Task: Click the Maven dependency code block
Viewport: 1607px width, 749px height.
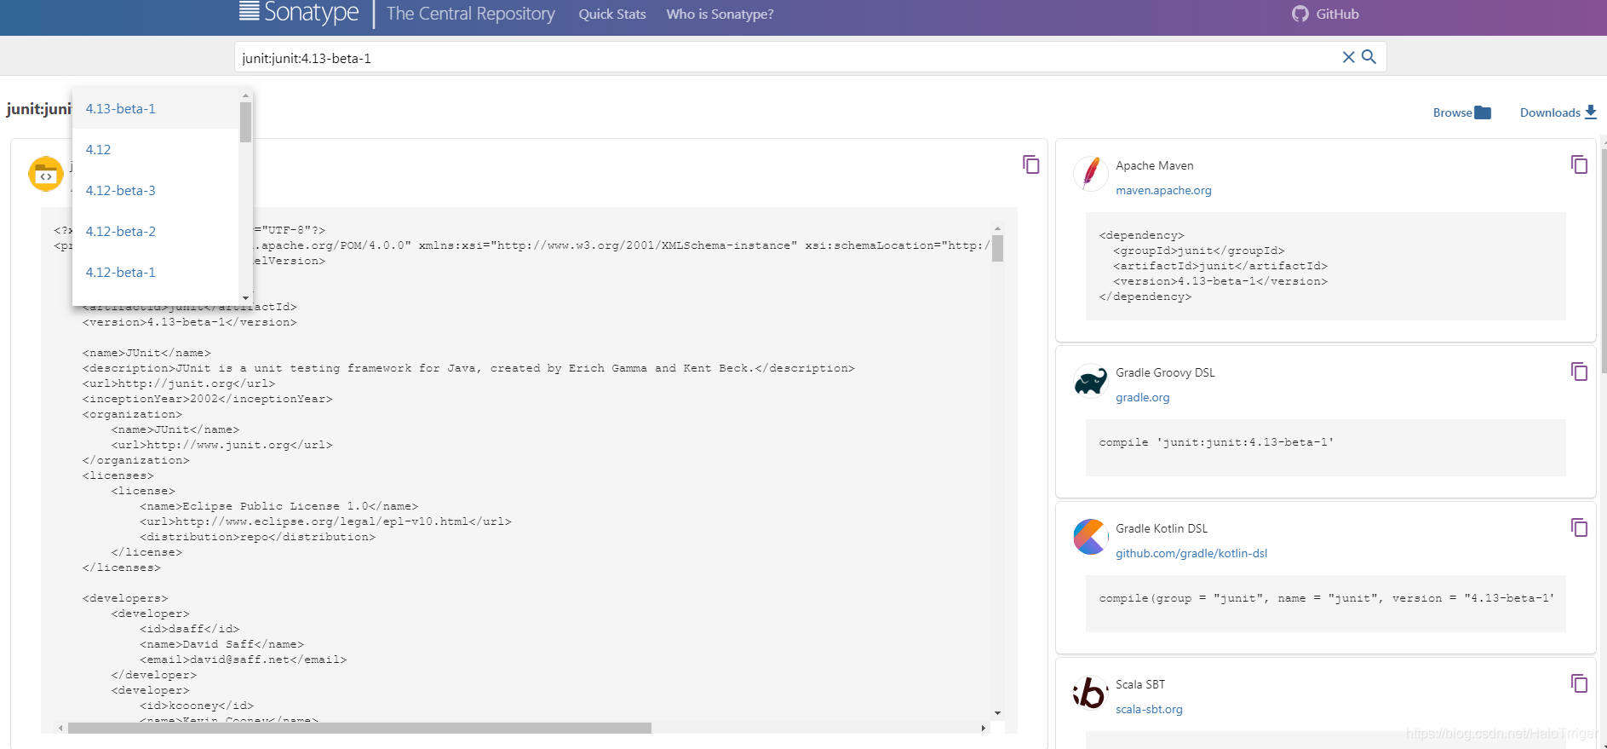Action: pyautogui.click(x=1325, y=266)
